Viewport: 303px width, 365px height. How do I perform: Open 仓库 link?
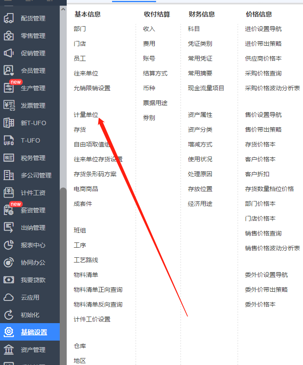coord(80,346)
